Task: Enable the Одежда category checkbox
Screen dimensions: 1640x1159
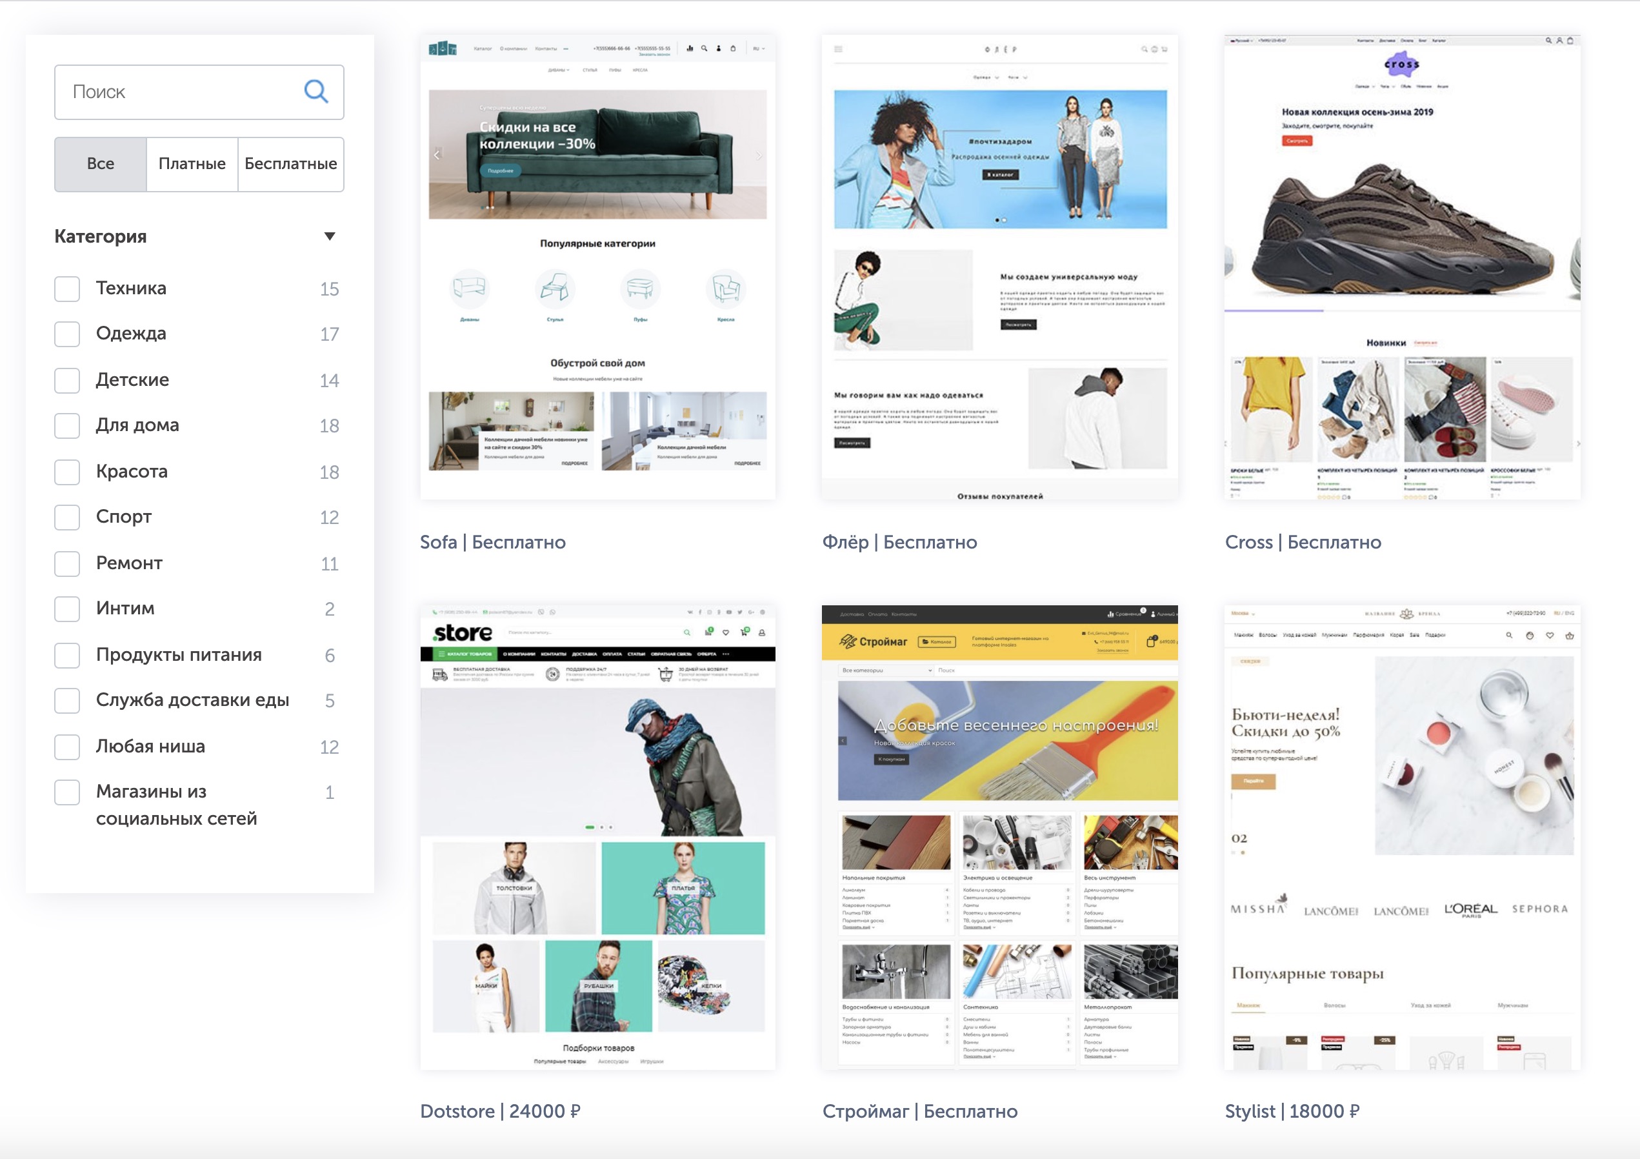Action: tap(67, 334)
